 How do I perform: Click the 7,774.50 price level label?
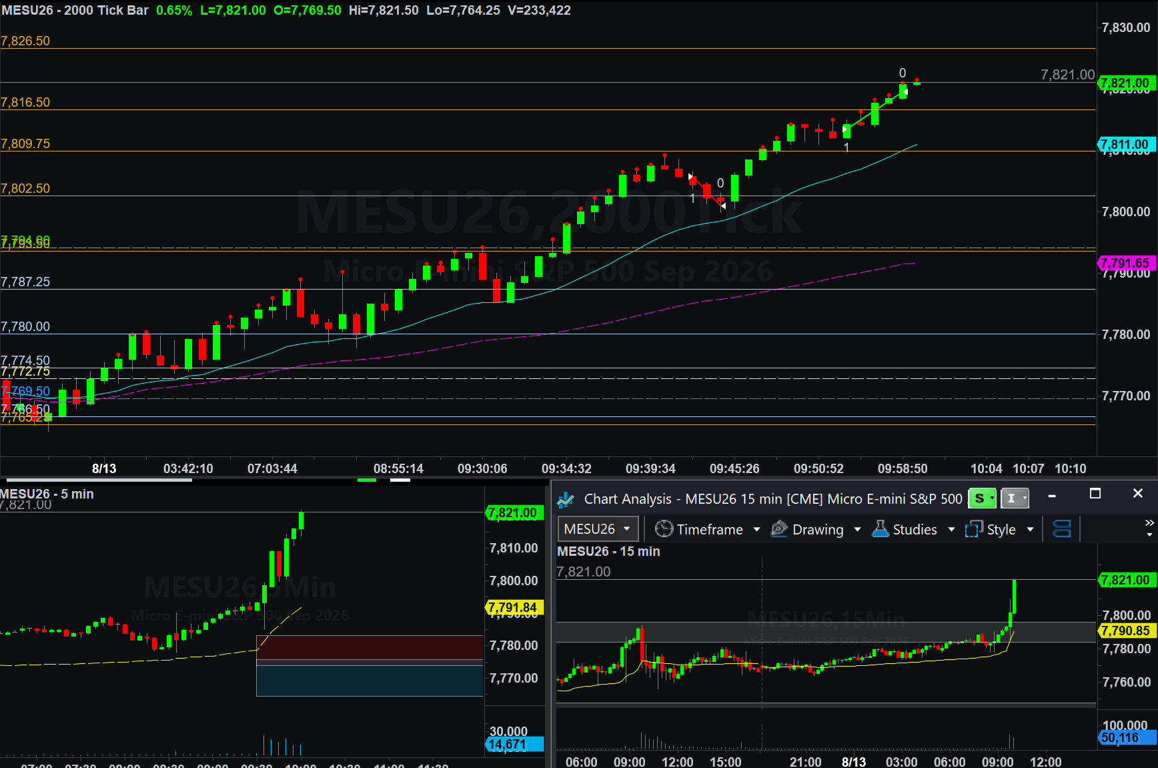pyautogui.click(x=25, y=361)
